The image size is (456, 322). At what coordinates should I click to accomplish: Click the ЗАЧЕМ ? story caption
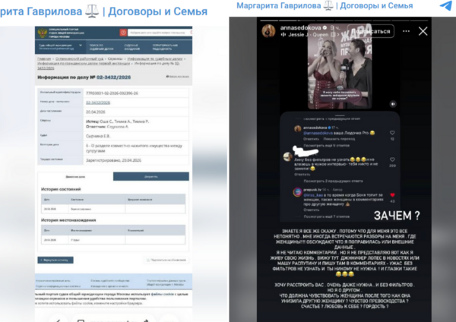[397, 216]
